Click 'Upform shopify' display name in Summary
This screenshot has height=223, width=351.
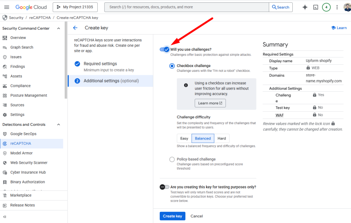318,61
